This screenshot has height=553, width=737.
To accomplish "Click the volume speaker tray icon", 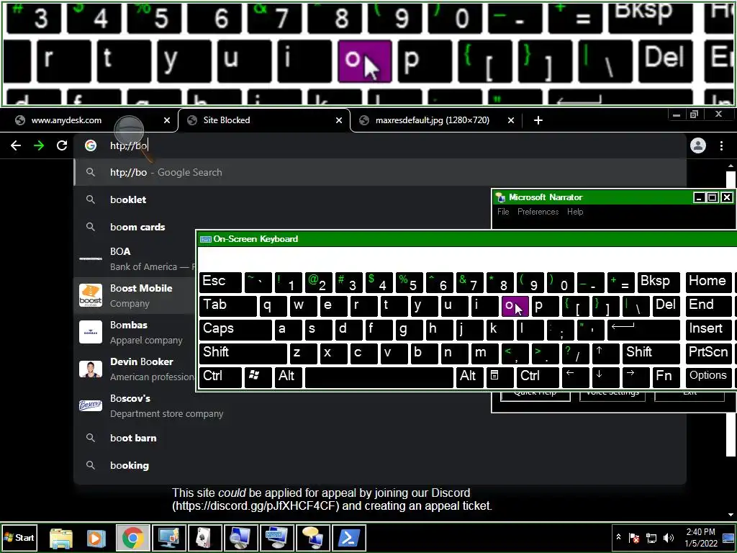I will 668,537.
